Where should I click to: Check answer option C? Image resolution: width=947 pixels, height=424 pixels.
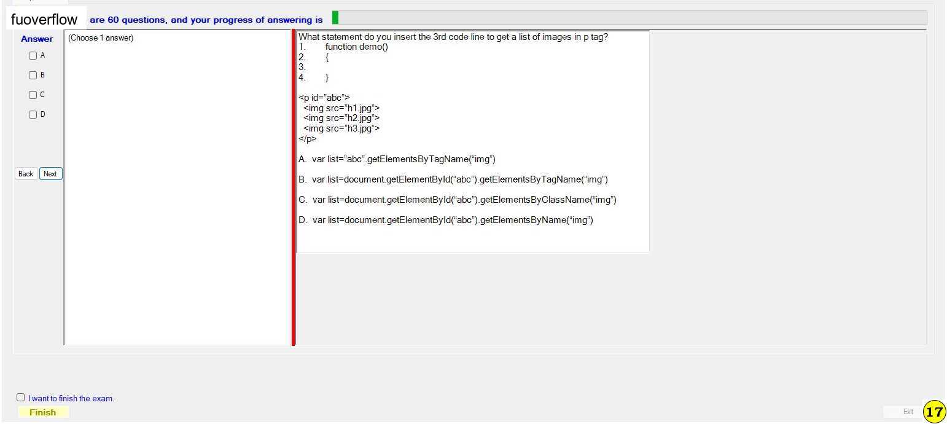(x=33, y=95)
